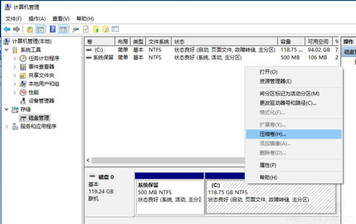Sort by the 布局 column header
Viewport: 356px width, 224px height.
tap(123, 42)
